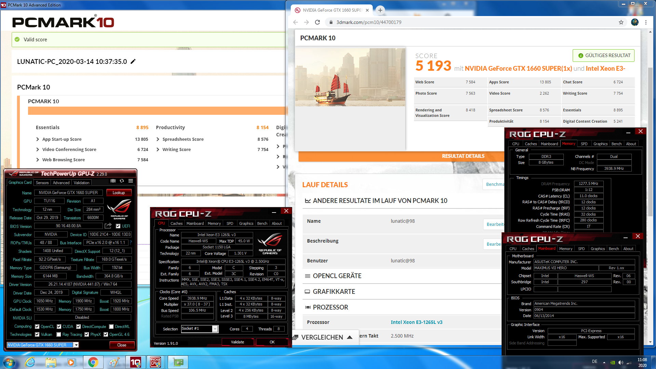Close the NVIDIA GeForce GTX 1660 SUPER tab
Viewport: 656px width, 369px height.
click(367, 10)
